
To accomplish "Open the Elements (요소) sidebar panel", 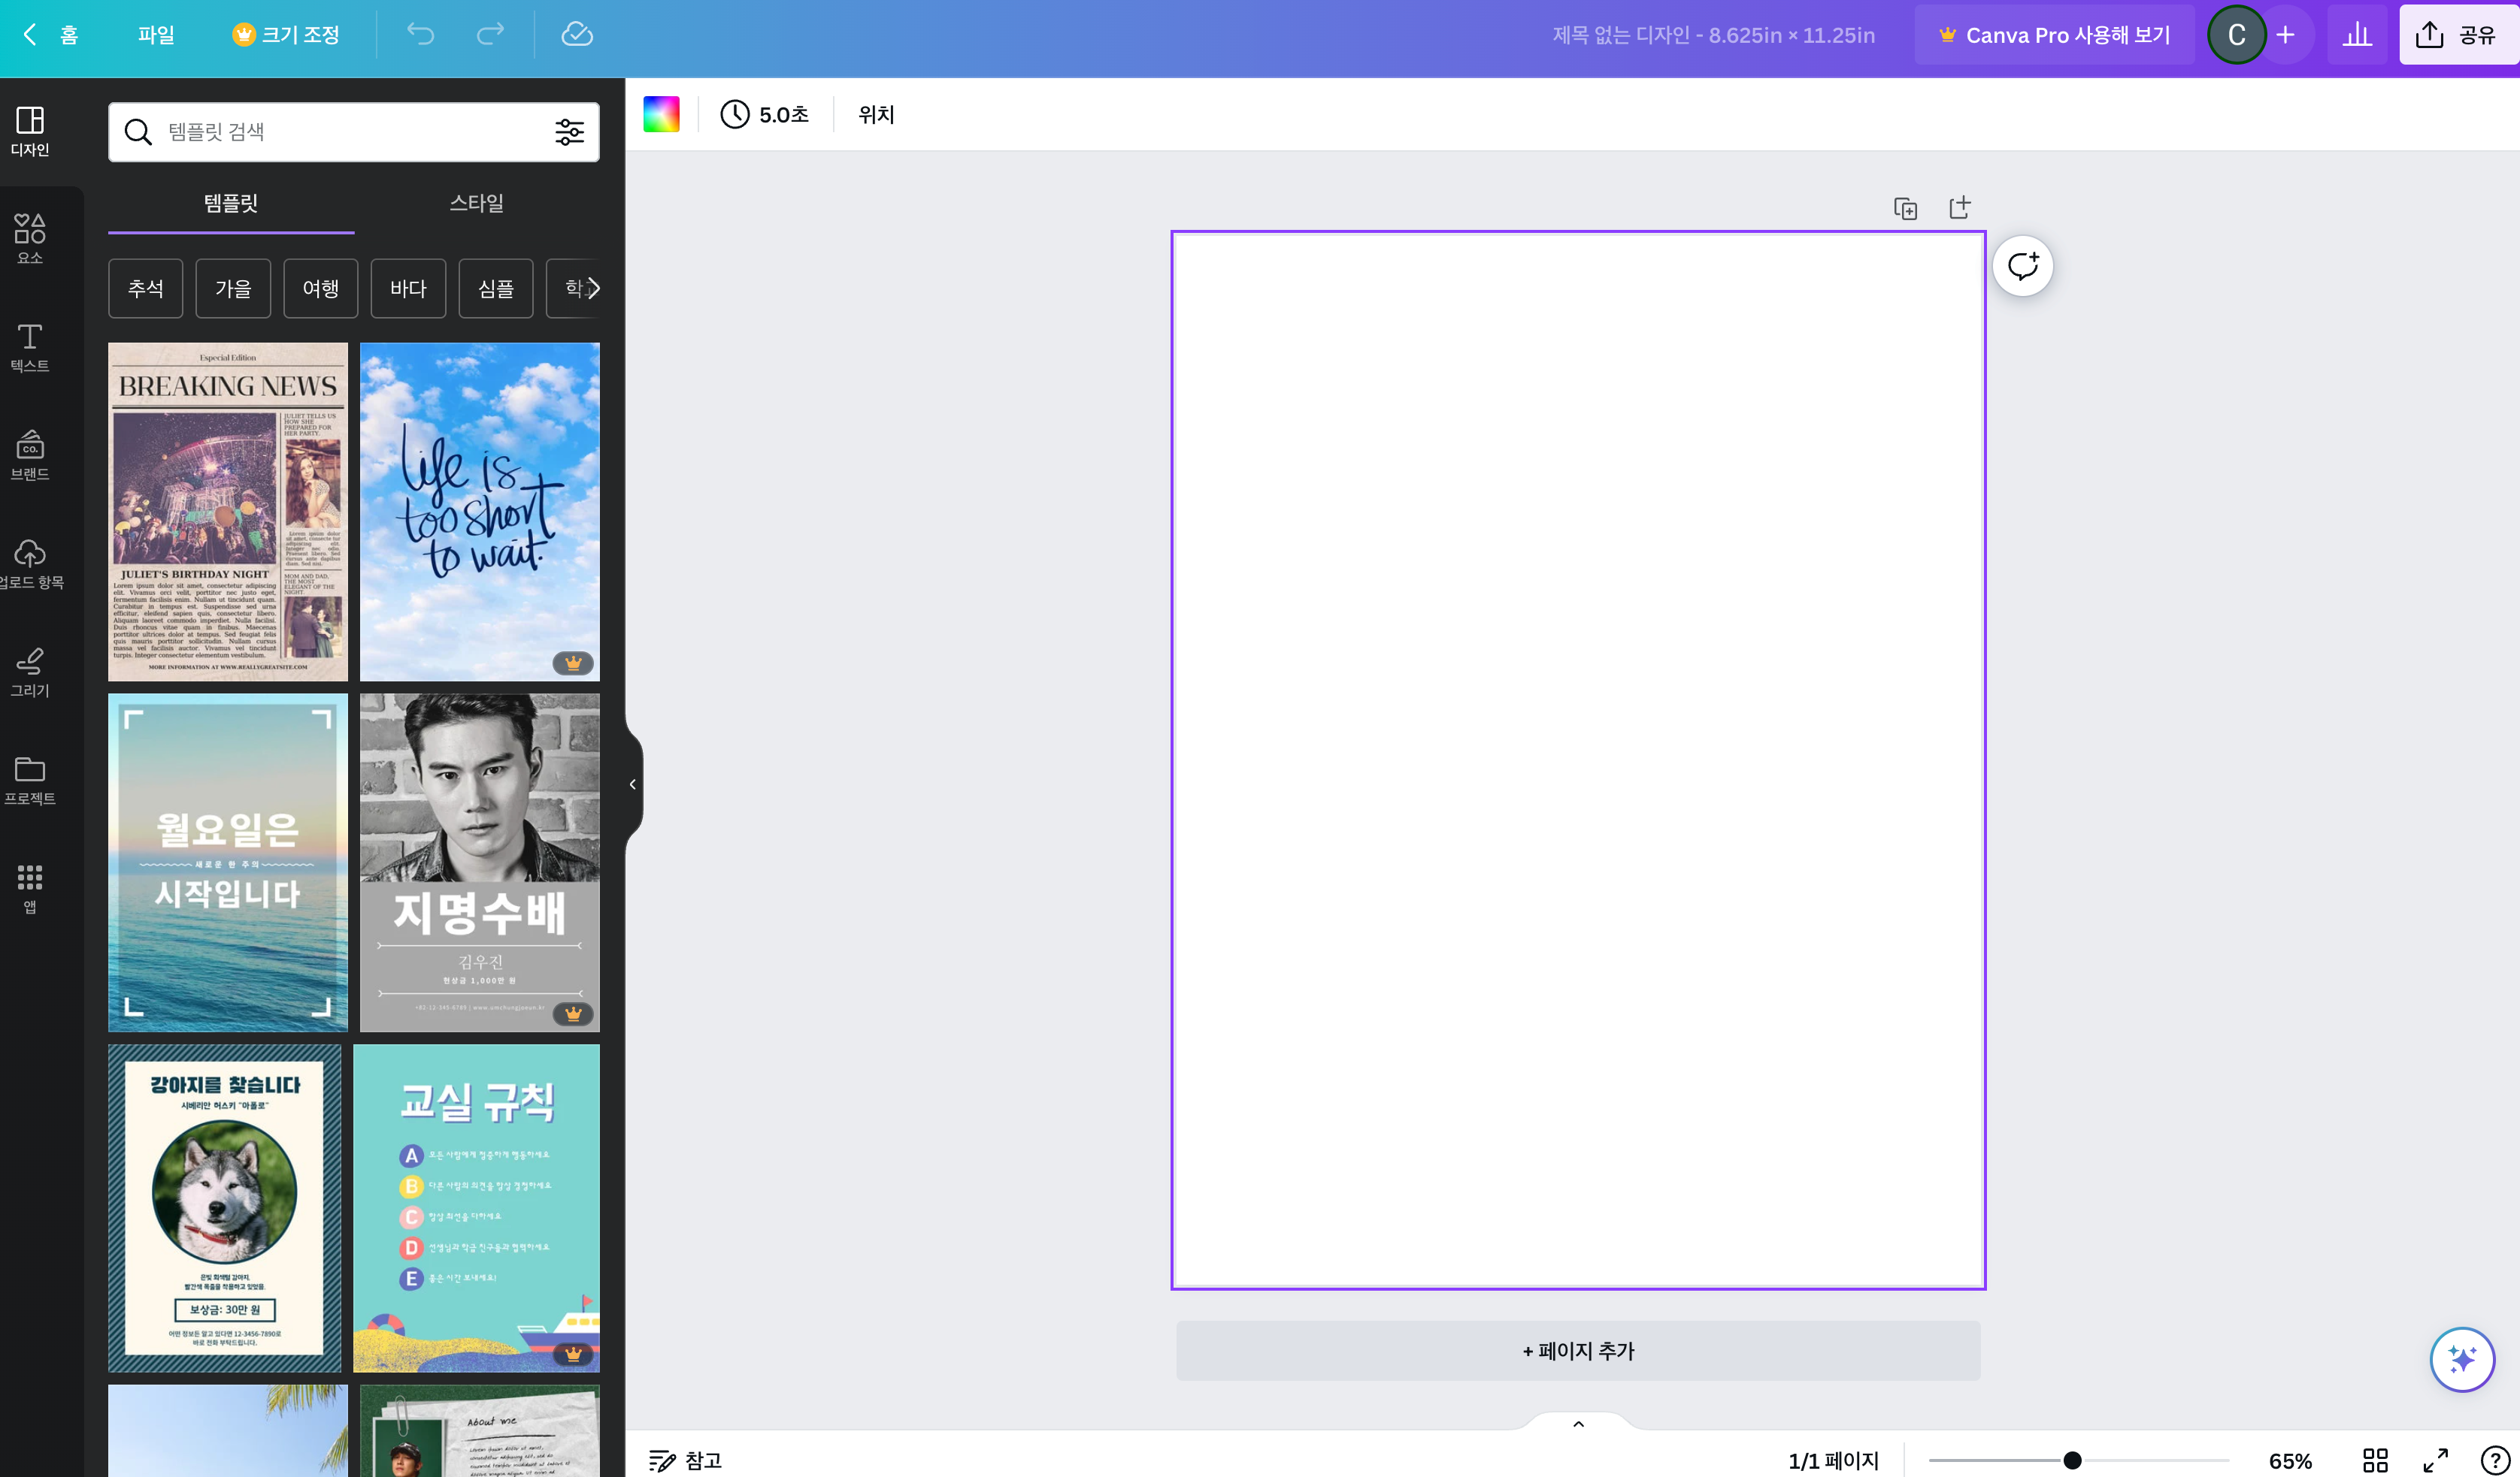I will (30, 238).
